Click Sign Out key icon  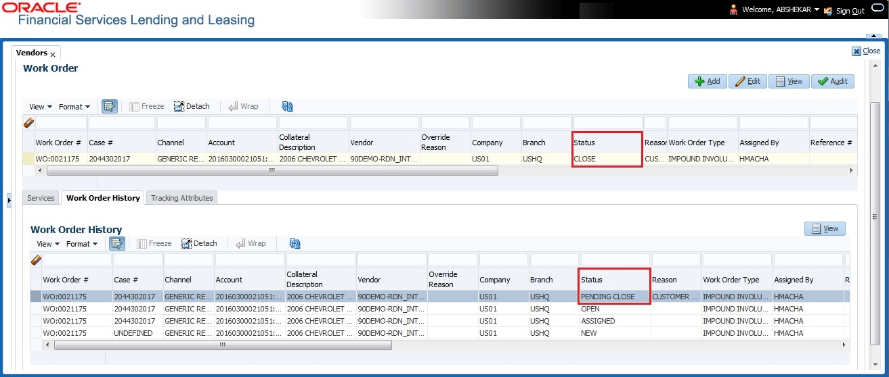(828, 11)
